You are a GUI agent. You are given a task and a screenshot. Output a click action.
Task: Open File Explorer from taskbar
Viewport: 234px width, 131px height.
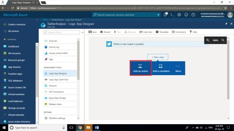point(88,127)
